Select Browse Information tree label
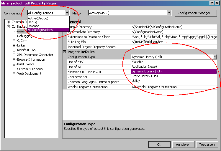This screenshot has height=151, width=221. pos(31,59)
